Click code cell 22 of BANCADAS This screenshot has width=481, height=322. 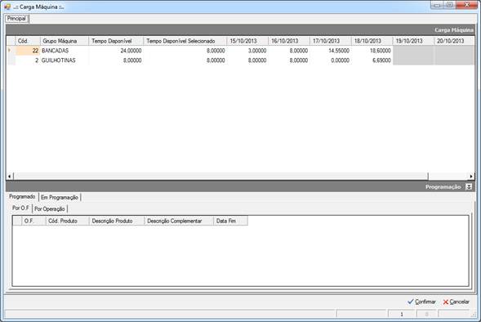[x=28, y=51]
